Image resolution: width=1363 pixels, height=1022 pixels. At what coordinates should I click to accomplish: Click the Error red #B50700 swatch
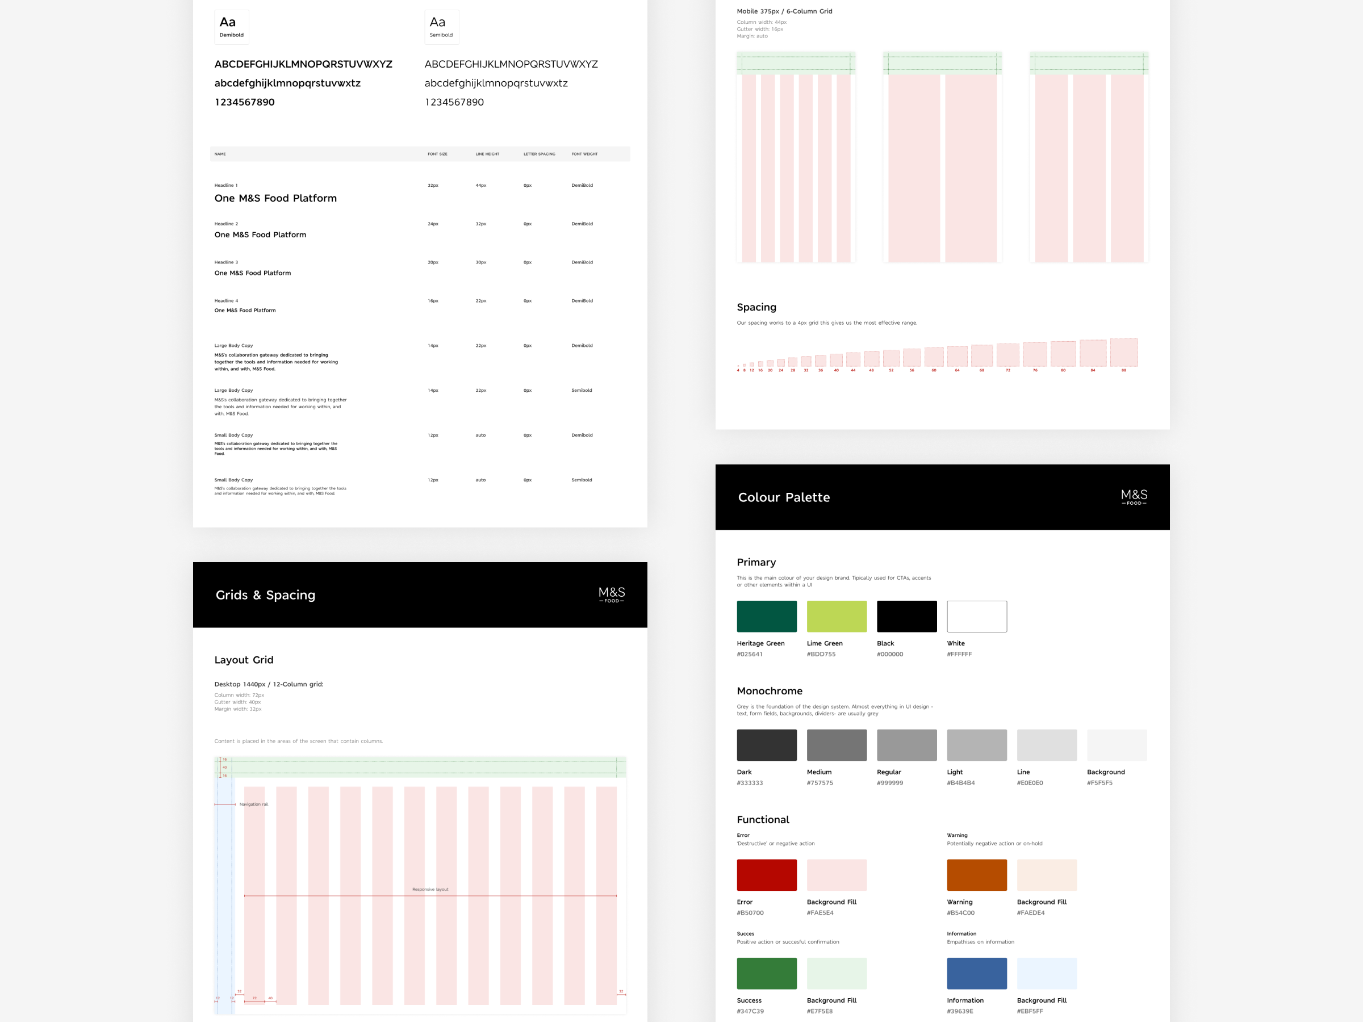pyautogui.click(x=767, y=875)
